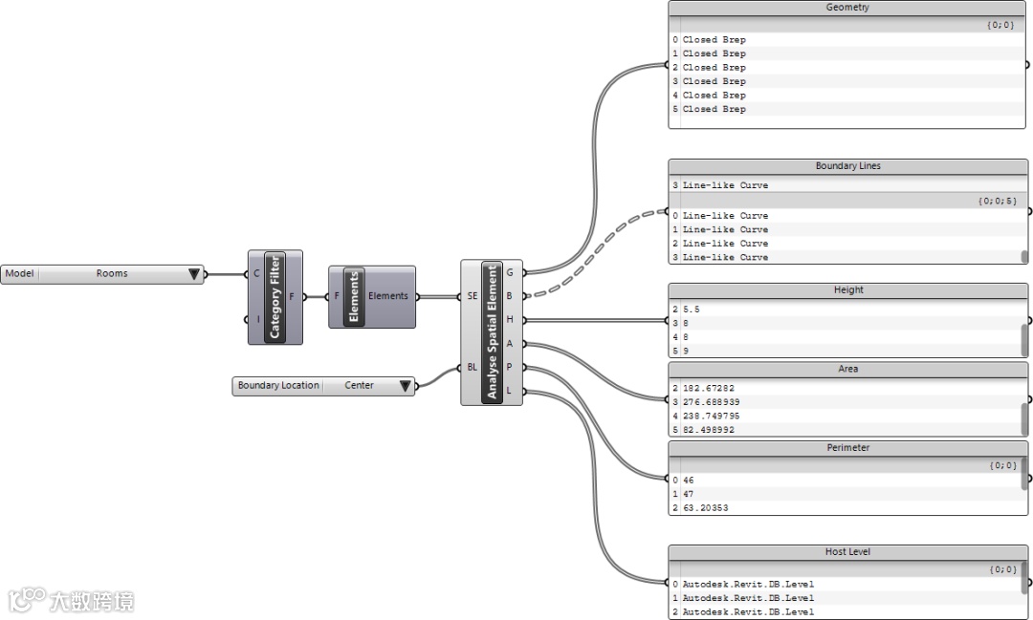Click the P output of Analyse Spatial Element
1033x620 pixels.
[509, 367]
